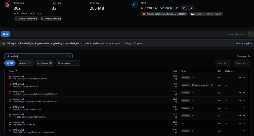The image size is (254, 136).
Task: Click the Malware column header
Action: point(229,71)
